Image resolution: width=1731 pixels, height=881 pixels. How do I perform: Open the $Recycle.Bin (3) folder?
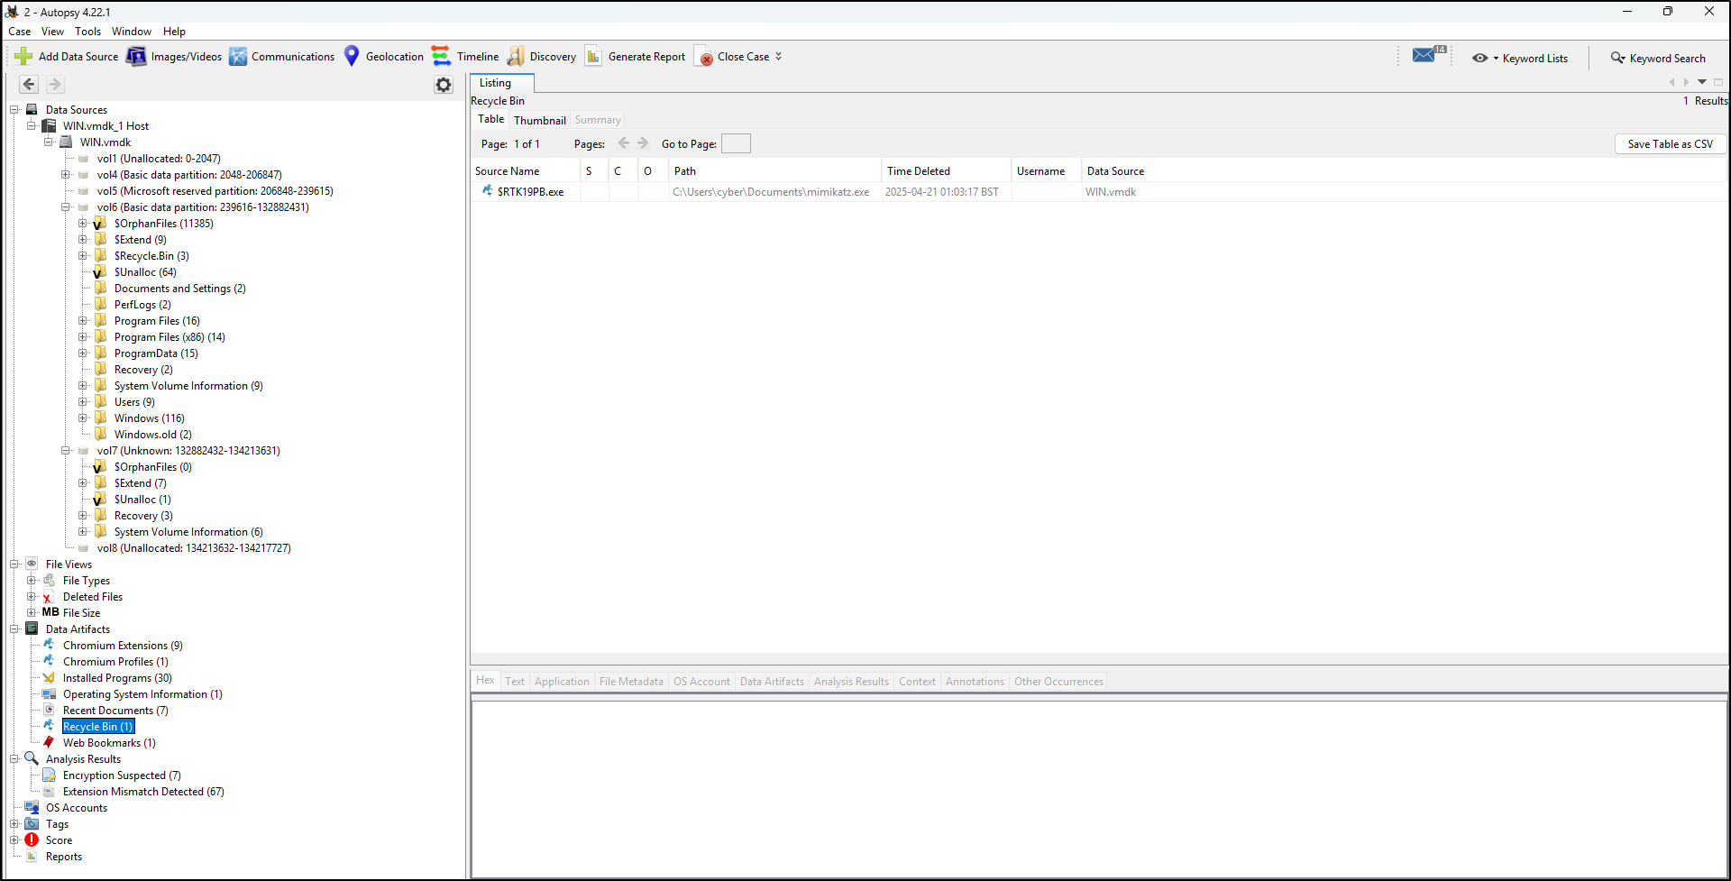pos(151,256)
